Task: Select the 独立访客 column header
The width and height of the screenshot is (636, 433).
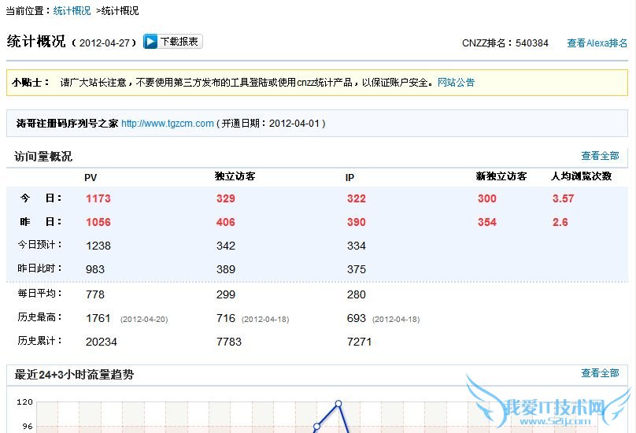Action: coord(235,177)
